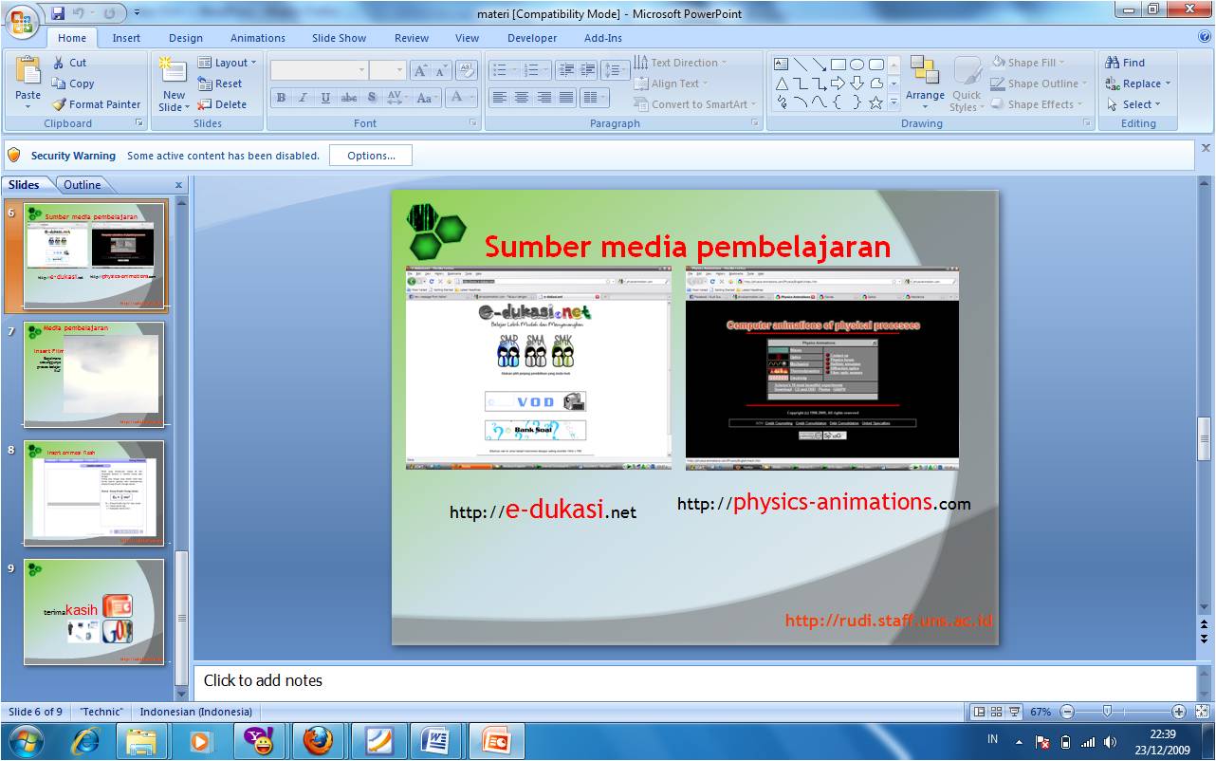This screenshot has width=1216, height=761.
Task: Justify the paragraph text
Action: click(566, 97)
